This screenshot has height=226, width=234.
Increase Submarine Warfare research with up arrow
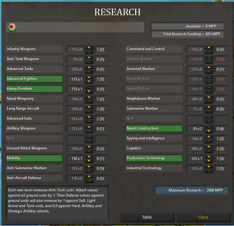point(209,107)
